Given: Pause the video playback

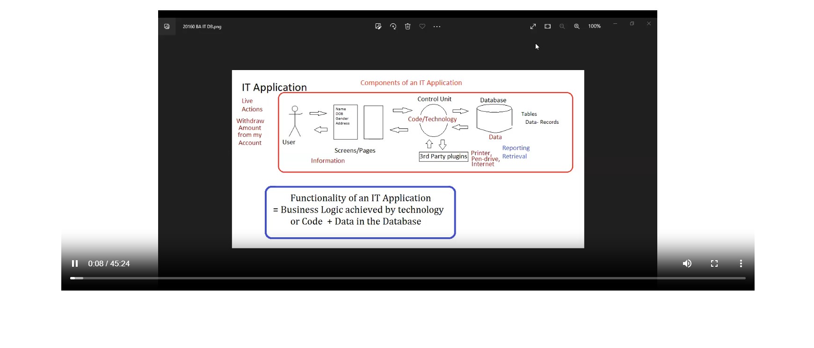Looking at the screenshot, I should click(x=75, y=263).
